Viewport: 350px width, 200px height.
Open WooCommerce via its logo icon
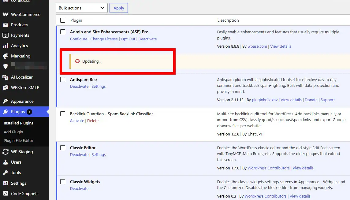(6, 14)
